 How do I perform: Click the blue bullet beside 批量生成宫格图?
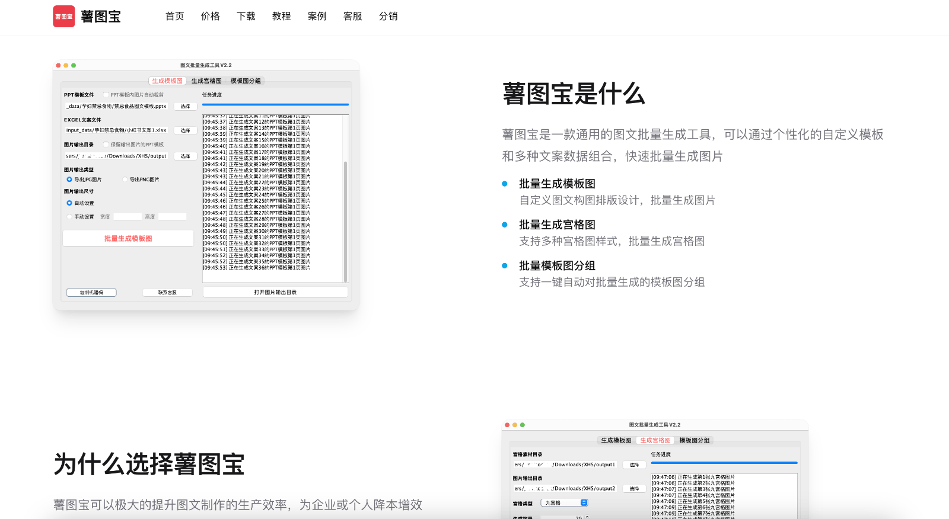(505, 225)
